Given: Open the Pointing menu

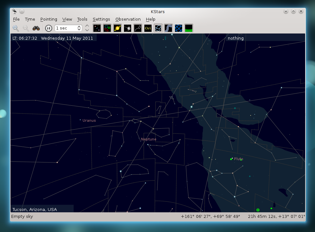Looking at the screenshot, I should click(49, 19).
